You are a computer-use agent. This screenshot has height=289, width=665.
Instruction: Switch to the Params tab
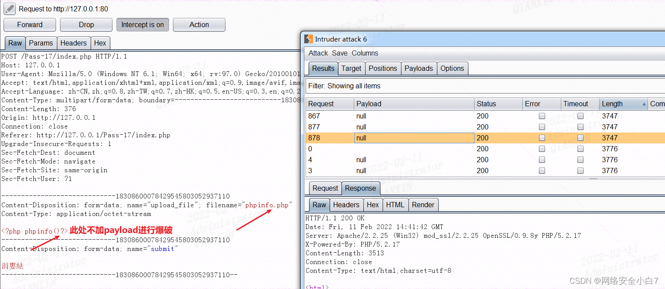pos(41,43)
